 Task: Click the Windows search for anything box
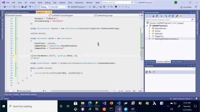coord(32,106)
